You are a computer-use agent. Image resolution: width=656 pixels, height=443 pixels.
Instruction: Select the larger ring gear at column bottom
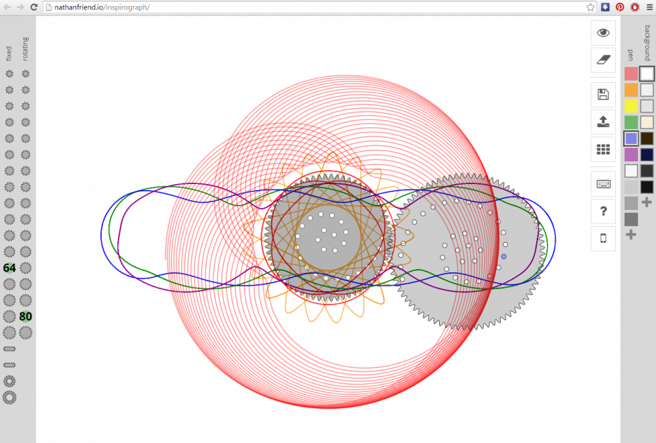(9, 397)
